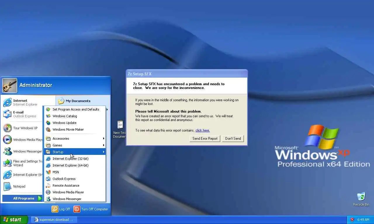Image resolution: width=374 pixels, height=224 pixels.
Task: Launch Internet Explorer (32-bit)
Action: pyautogui.click(x=75, y=159)
